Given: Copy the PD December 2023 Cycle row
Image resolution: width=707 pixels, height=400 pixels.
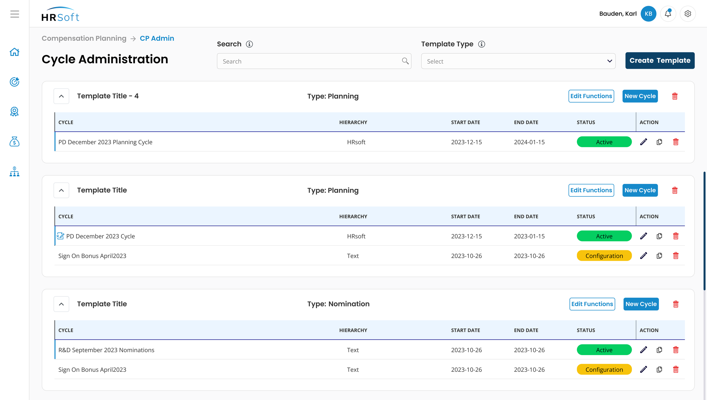Looking at the screenshot, I should click(659, 236).
